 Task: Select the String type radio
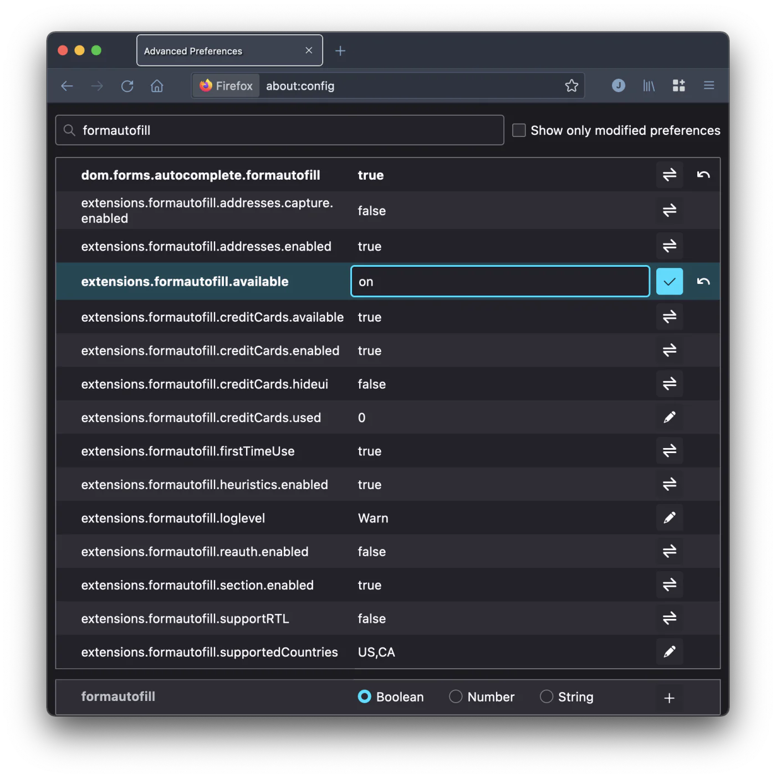click(547, 696)
